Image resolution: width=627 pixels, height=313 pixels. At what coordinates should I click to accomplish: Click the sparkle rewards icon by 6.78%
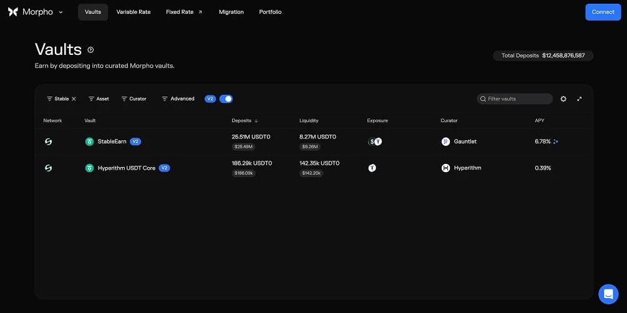point(556,142)
